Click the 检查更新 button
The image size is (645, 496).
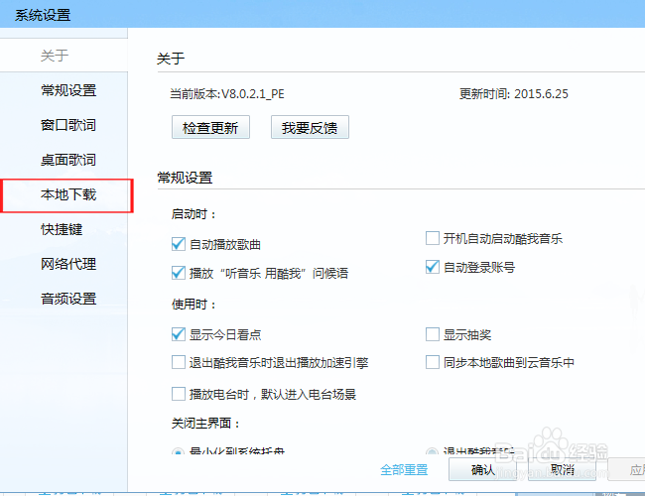(x=210, y=128)
